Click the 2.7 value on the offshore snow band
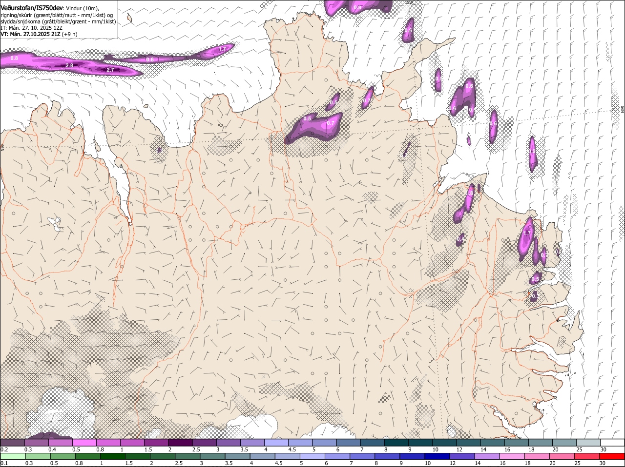The image size is (625, 467). pos(110,70)
